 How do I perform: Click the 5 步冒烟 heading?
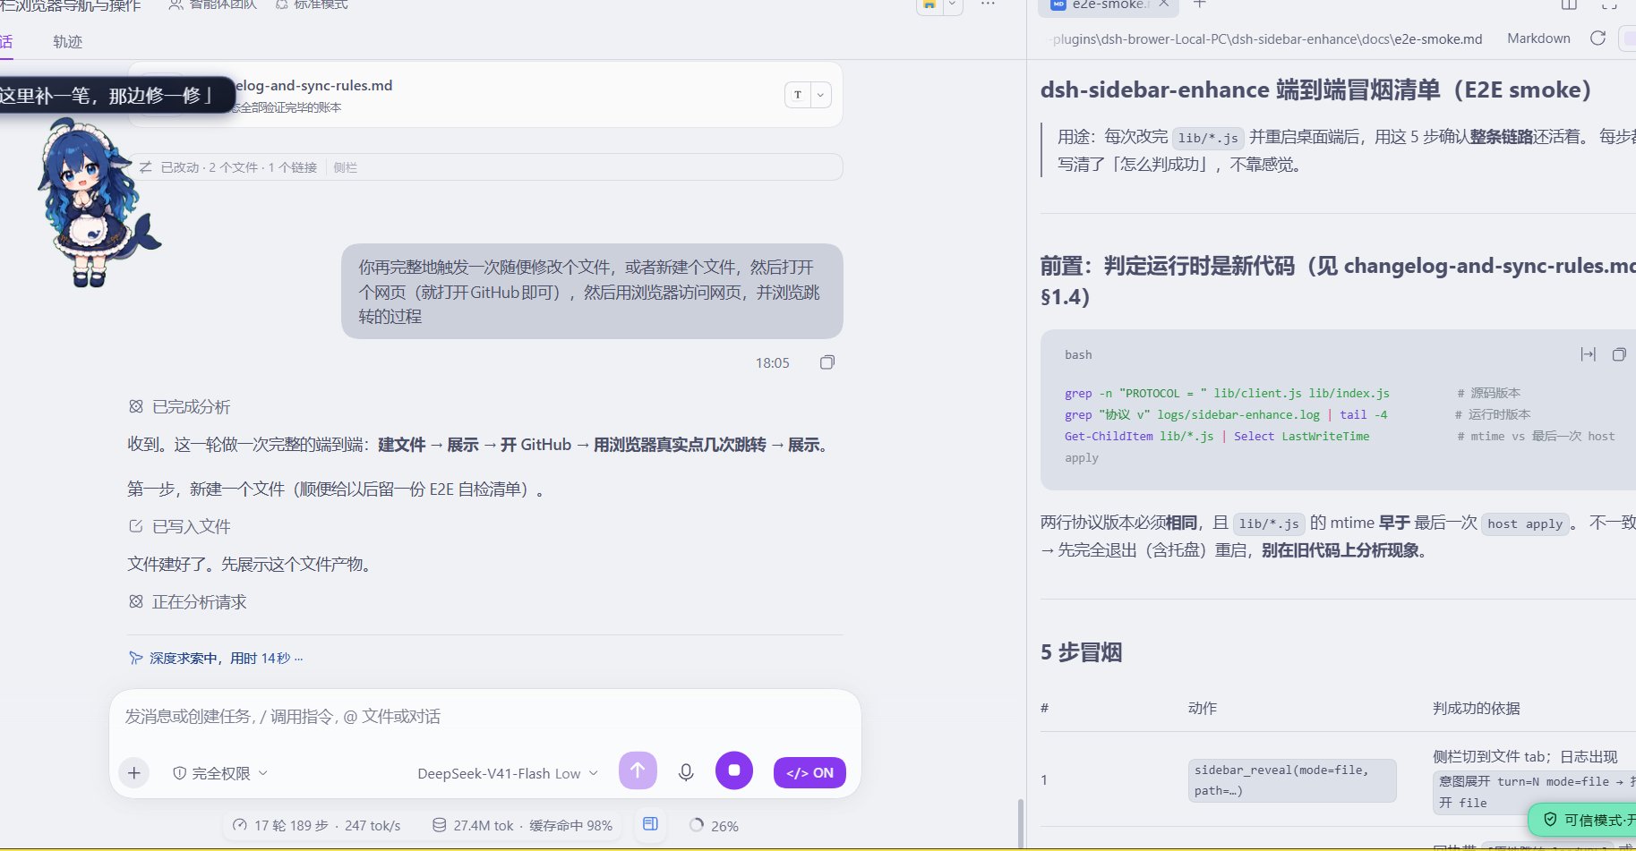[x=1081, y=652]
